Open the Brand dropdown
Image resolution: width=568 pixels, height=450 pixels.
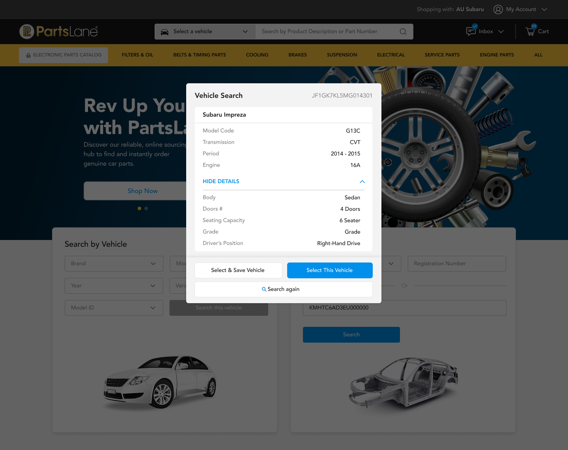click(x=114, y=264)
